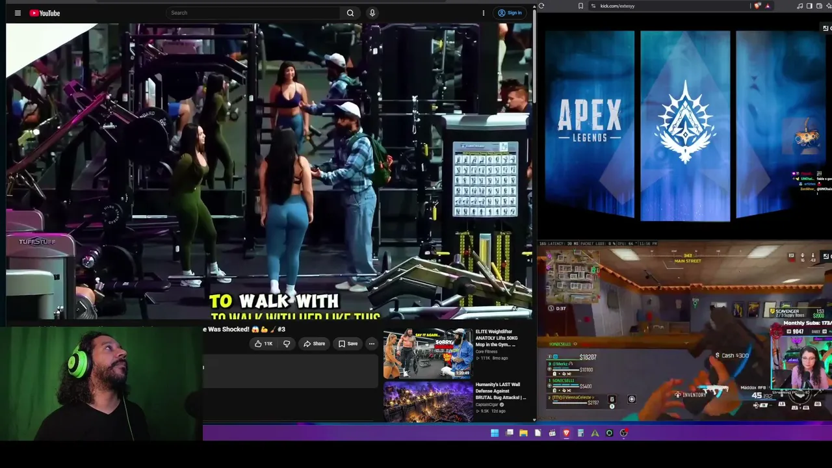Open the green ring app in taskbar
Screen dimensions: 832x468
[609, 433]
